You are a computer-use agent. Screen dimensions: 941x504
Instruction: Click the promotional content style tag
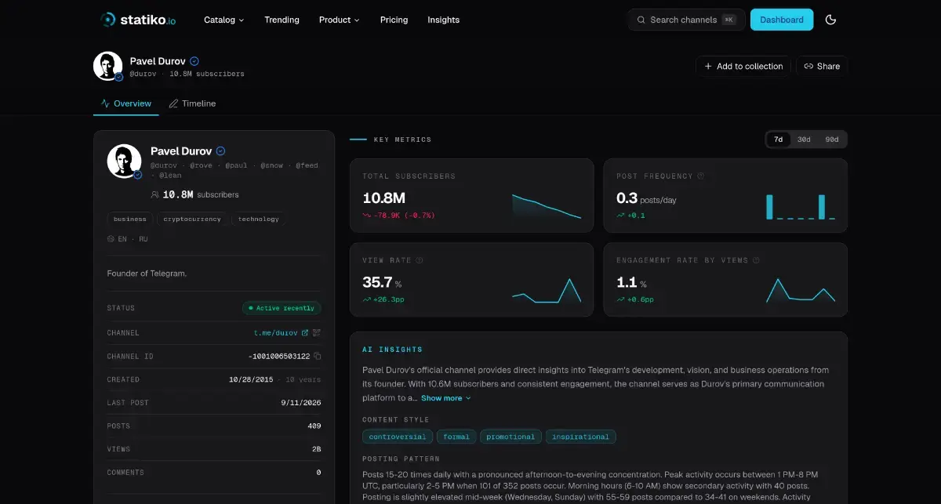pyautogui.click(x=510, y=437)
